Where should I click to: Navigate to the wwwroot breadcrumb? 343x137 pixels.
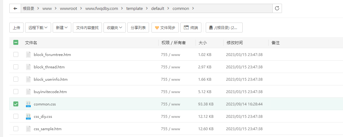coord(68,8)
